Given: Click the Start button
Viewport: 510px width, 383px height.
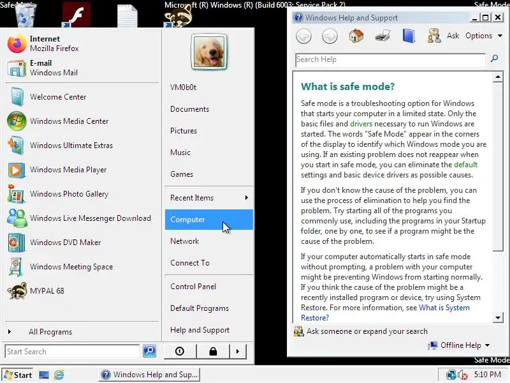Looking at the screenshot, I should (17, 375).
